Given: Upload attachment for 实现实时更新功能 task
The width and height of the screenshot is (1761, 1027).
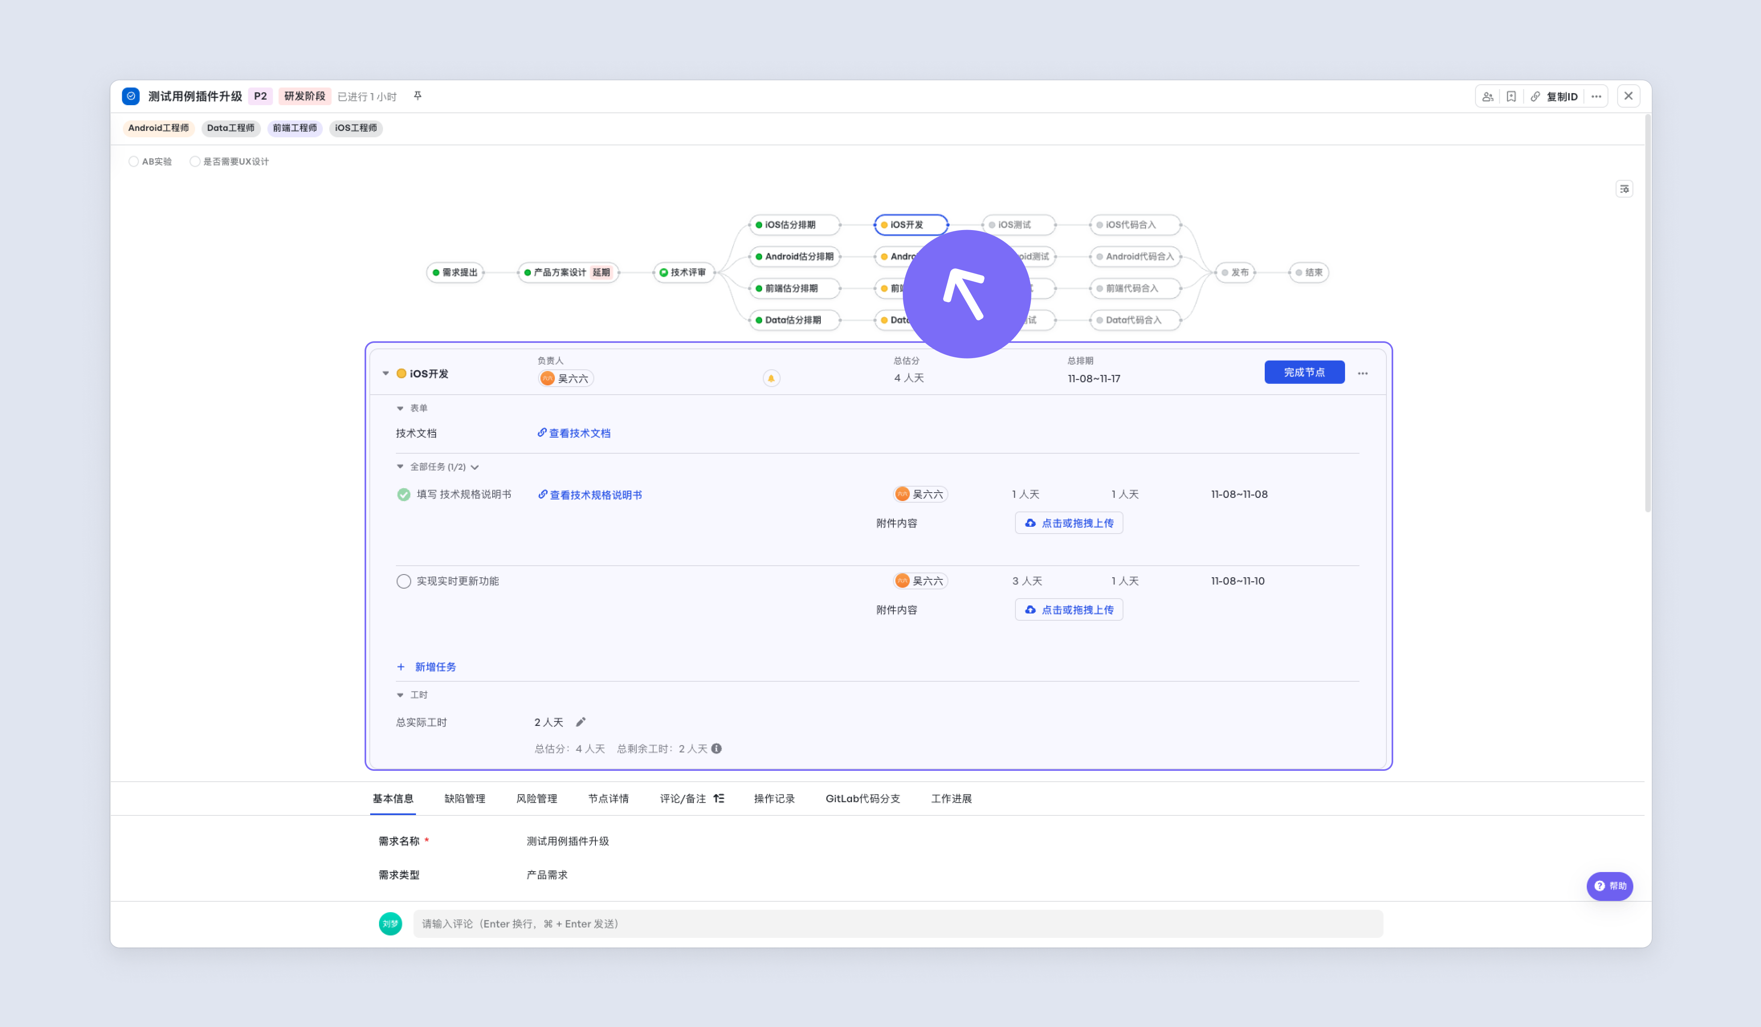Looking at the screenshot, I should click(1069, 609).
